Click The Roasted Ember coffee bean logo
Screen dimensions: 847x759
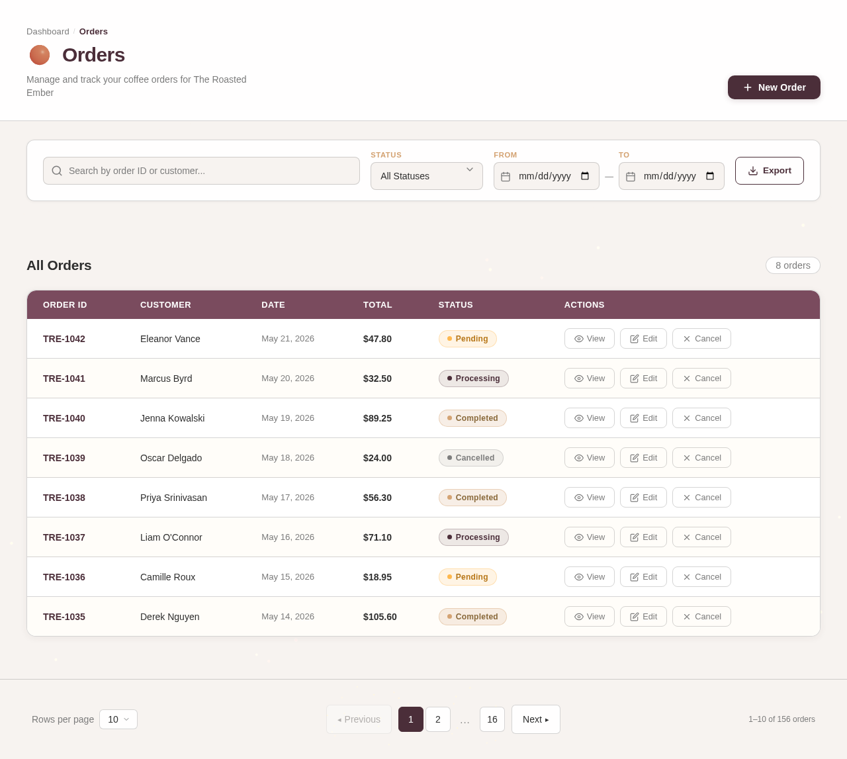(40, 55)
